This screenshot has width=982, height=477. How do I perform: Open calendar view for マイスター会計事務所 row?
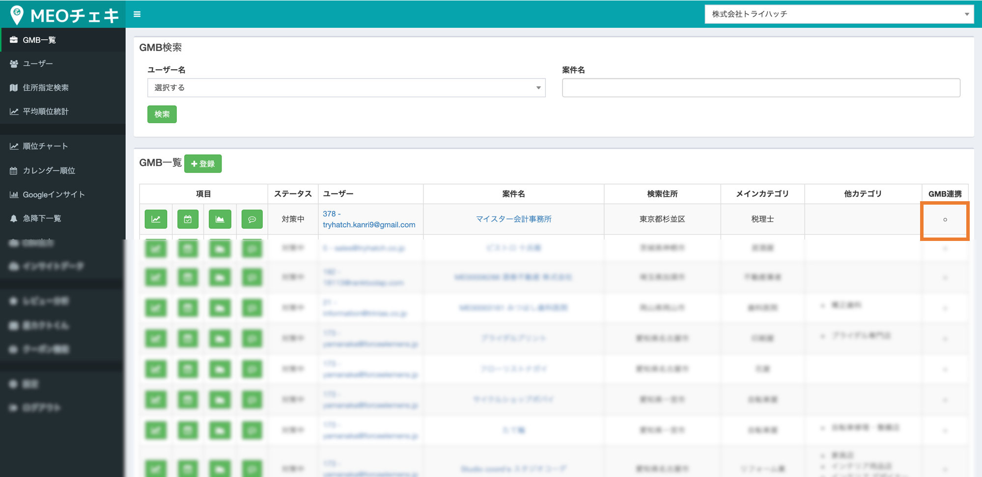pos(188,219)
